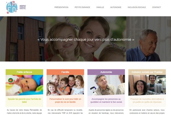Click 'Epauler les parents pour l'arrivée de bébé'
This screenshot has width=171, height=115.
pos(25,100)
